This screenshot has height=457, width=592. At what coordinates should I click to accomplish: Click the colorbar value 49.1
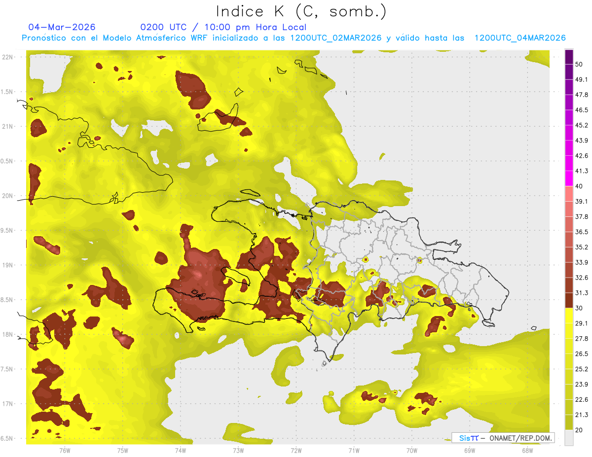[581, 79]
